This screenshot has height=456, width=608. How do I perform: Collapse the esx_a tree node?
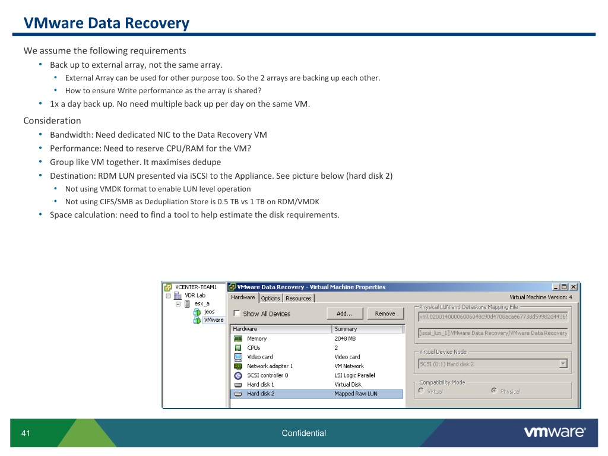pos(178,304)
